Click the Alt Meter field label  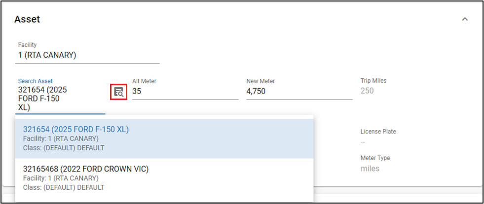(144, 81)
